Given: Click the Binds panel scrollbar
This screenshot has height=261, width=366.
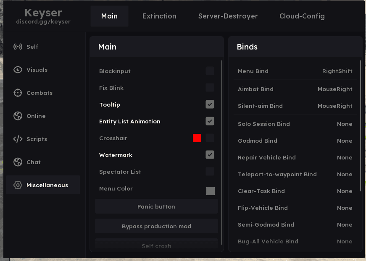Looking at the screenshot, I should click(361, 126).
